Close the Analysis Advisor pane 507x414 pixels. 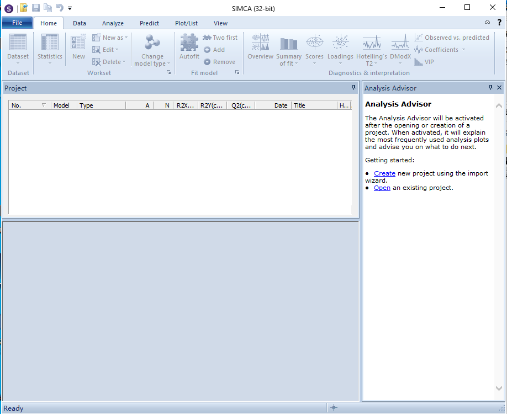499,88
